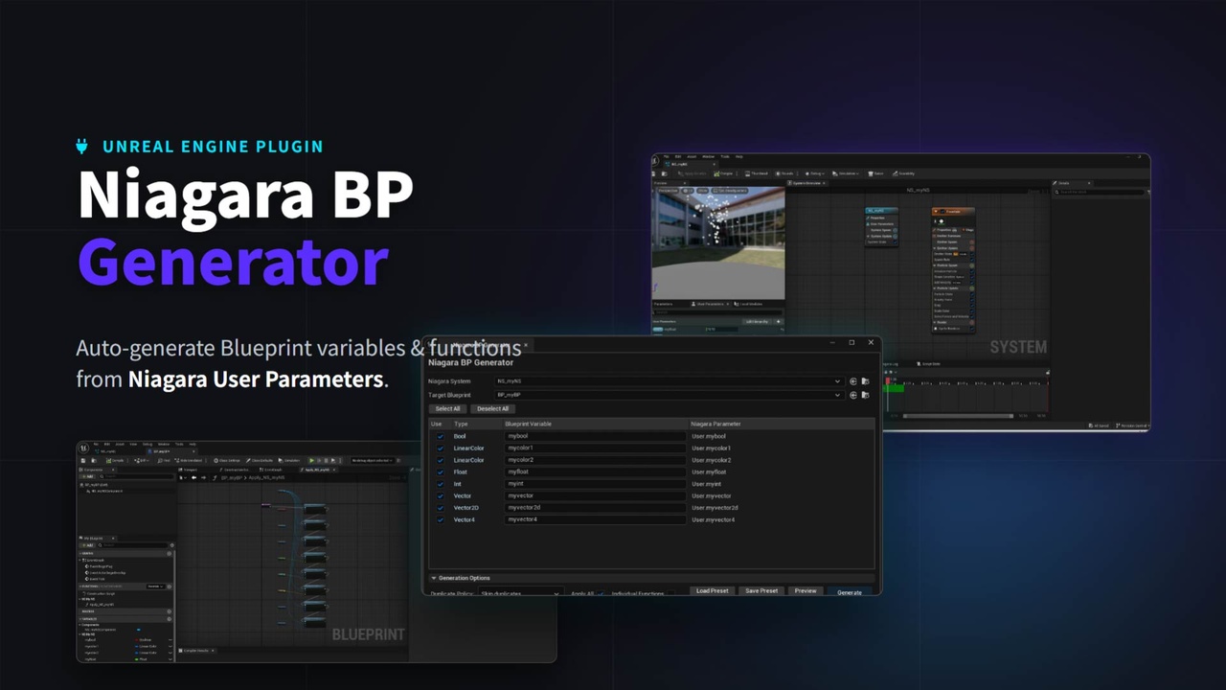The image size is (1226, 690).
Task: Use selected asset for Target Blueprint
Action: (853, 395)
